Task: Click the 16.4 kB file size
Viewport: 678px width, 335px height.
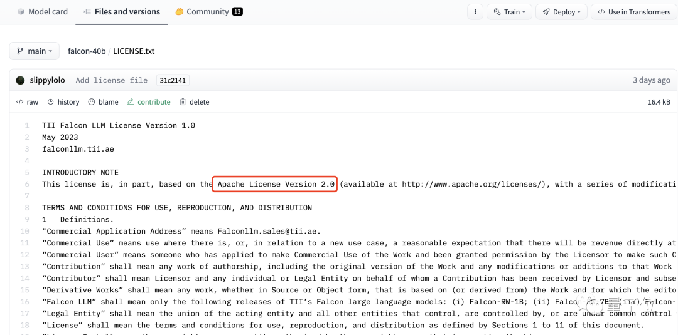Action: click(659, 101)
